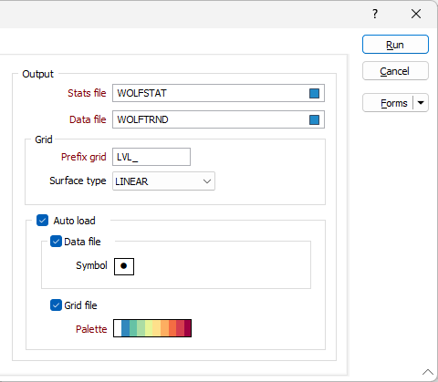Click the Prefix grid LVL_ field

pyautogui.click(x=151, y=157)
